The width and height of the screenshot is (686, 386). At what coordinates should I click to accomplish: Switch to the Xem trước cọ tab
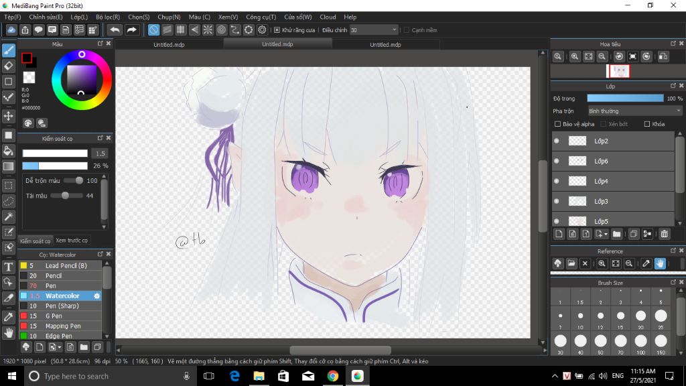[x=71, y=241]
